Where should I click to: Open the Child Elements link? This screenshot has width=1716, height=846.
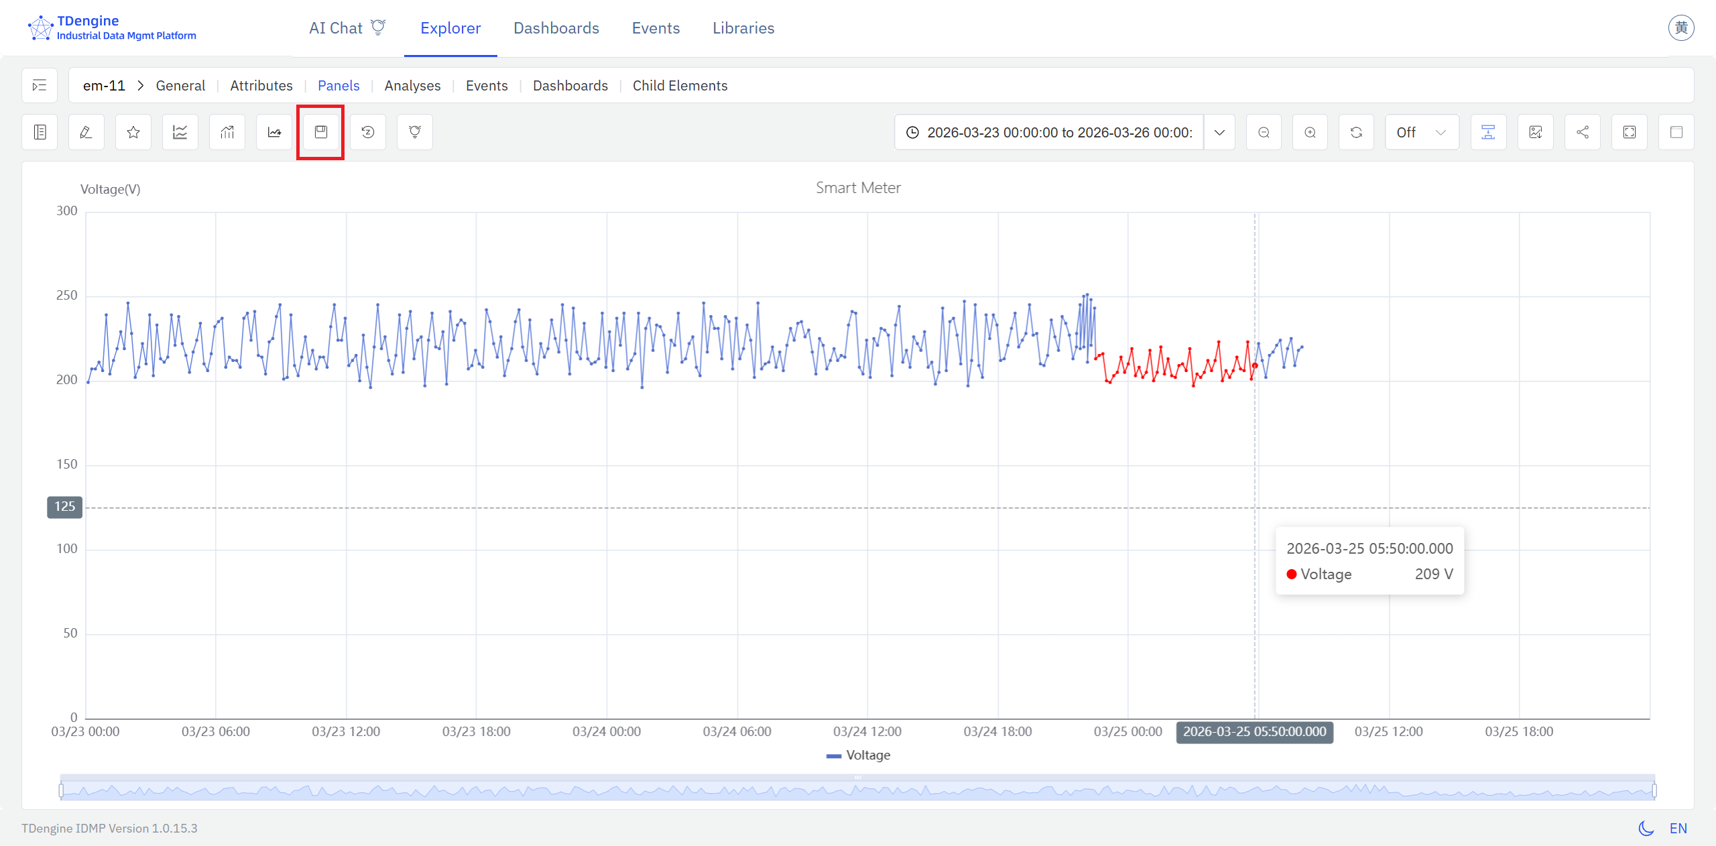point(680,86)
